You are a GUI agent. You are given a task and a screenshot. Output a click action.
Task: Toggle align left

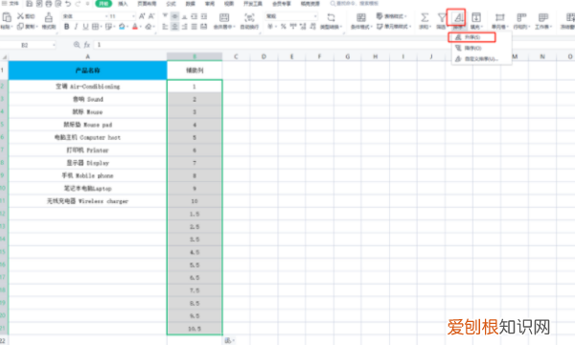click(165, 27)
